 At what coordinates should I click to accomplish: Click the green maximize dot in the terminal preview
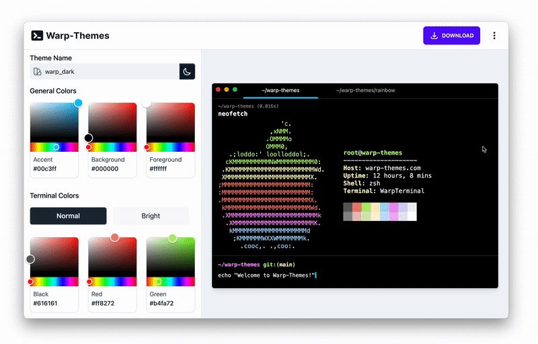(235, 90)
